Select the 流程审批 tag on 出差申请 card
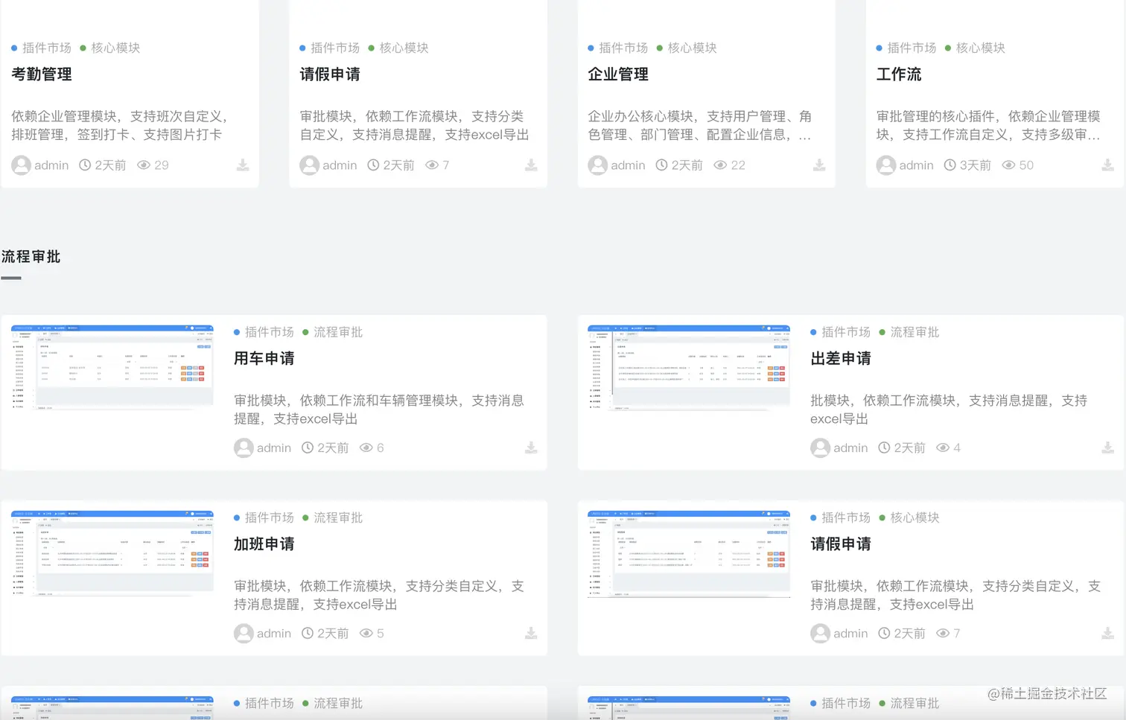1126x720 pixels. click(x=915, y=332)
